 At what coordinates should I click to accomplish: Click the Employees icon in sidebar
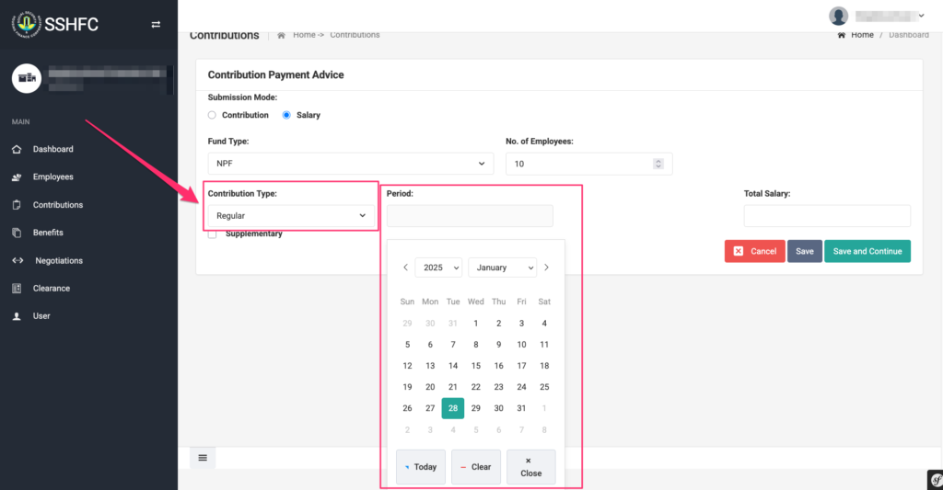pos(16,177)
